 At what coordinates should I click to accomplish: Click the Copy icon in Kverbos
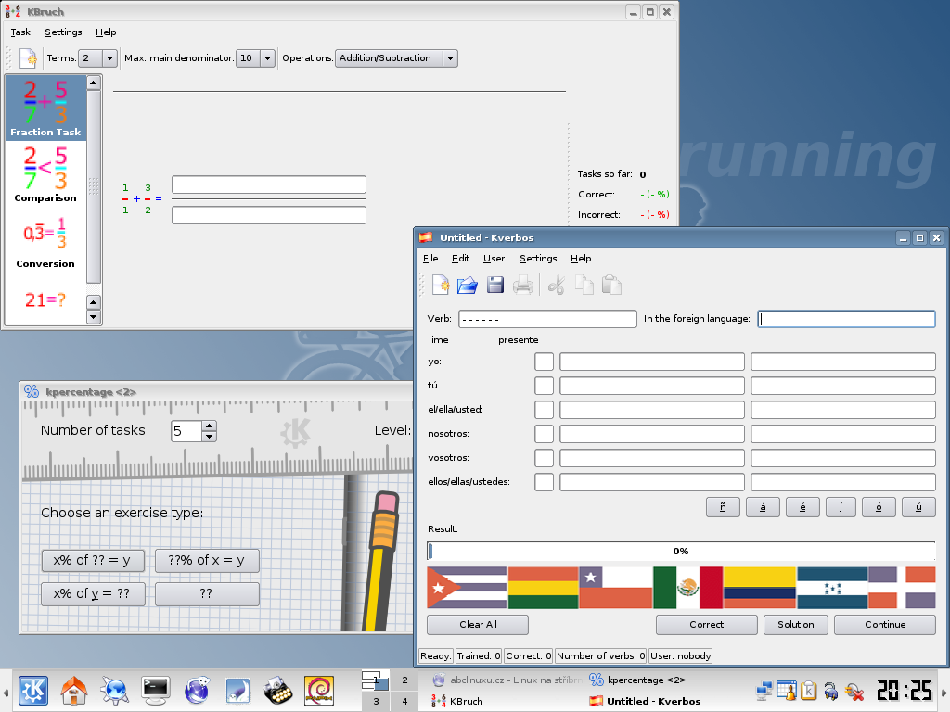click(x=584, y=285)
